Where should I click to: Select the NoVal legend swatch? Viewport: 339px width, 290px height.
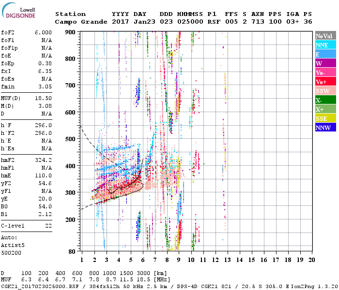click(x=324, y=36)
